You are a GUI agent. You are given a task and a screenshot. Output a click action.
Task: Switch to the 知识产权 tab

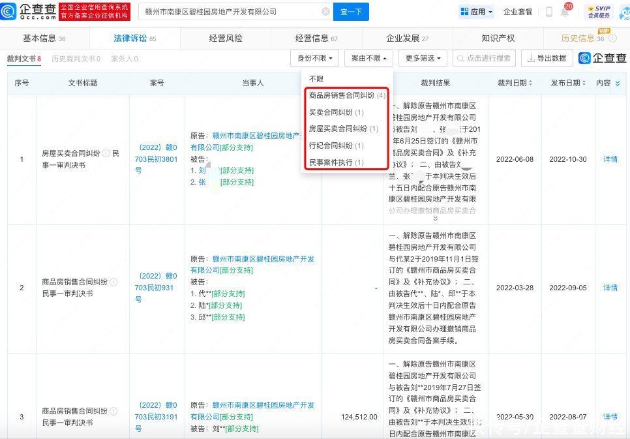[x=498, y=38]
